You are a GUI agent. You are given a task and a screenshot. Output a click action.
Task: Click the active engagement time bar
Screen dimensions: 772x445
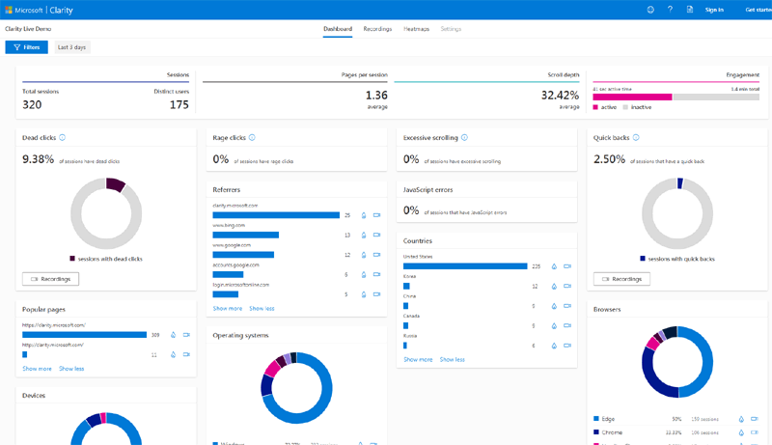[632, 97]
